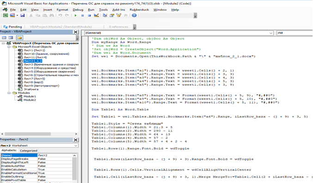Image resolution: width=313 pixels, height=183 pixels.
Task: Click the Project panel toolbar options arrow
Action: [77, 38]
